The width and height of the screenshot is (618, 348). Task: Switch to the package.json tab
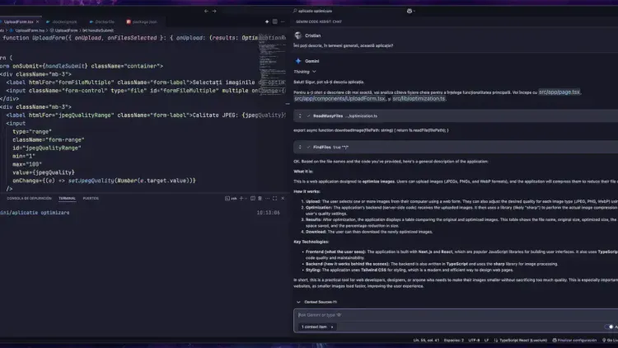tap(142, 21)
